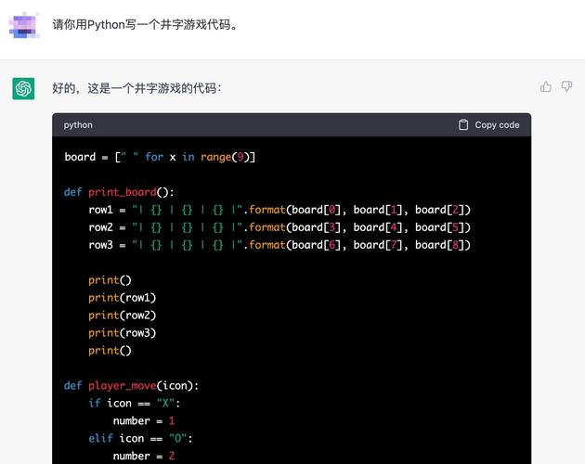Image resolution: width=585 pixels, height=464 pixels.
Task: Click the row2 format code line
Action: coord(279,227)
